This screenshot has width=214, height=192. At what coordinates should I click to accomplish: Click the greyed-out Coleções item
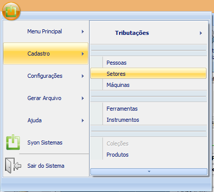(148, 143)
